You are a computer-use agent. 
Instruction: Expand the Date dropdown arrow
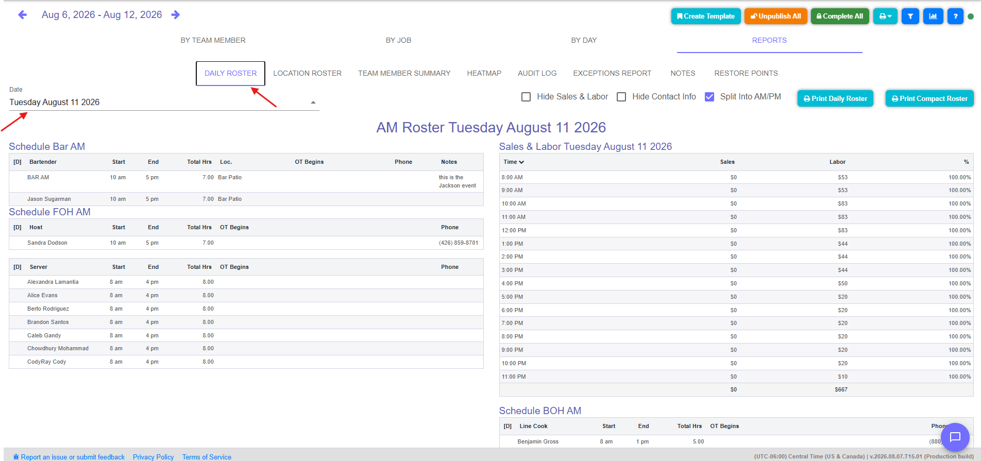pos(313,103)
